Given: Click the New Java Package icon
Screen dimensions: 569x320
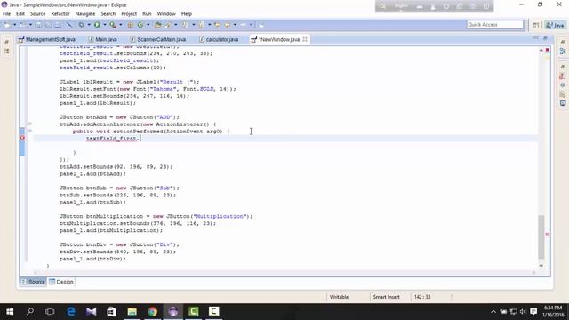Looking at the screenshot, I should coord(130,25).
